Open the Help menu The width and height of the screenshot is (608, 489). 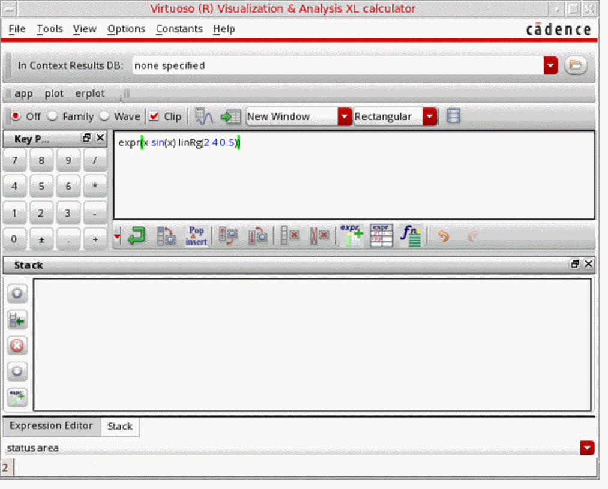coord(224,29)
